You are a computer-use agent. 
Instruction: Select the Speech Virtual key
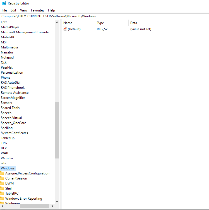(11, 118)
